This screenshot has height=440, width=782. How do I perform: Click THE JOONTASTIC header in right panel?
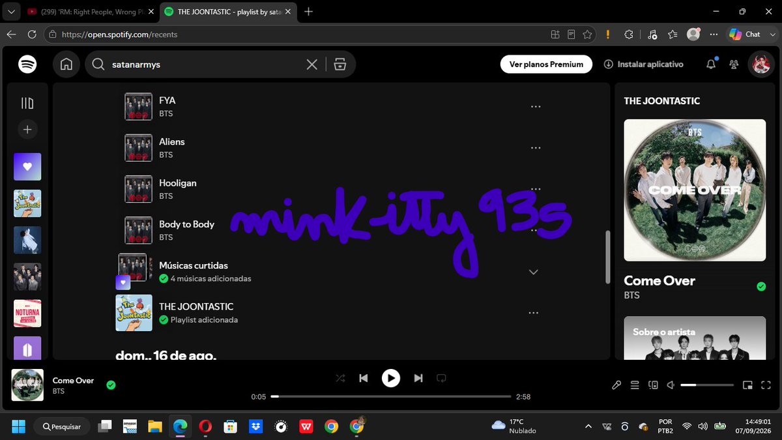click(x=662, y=101)
